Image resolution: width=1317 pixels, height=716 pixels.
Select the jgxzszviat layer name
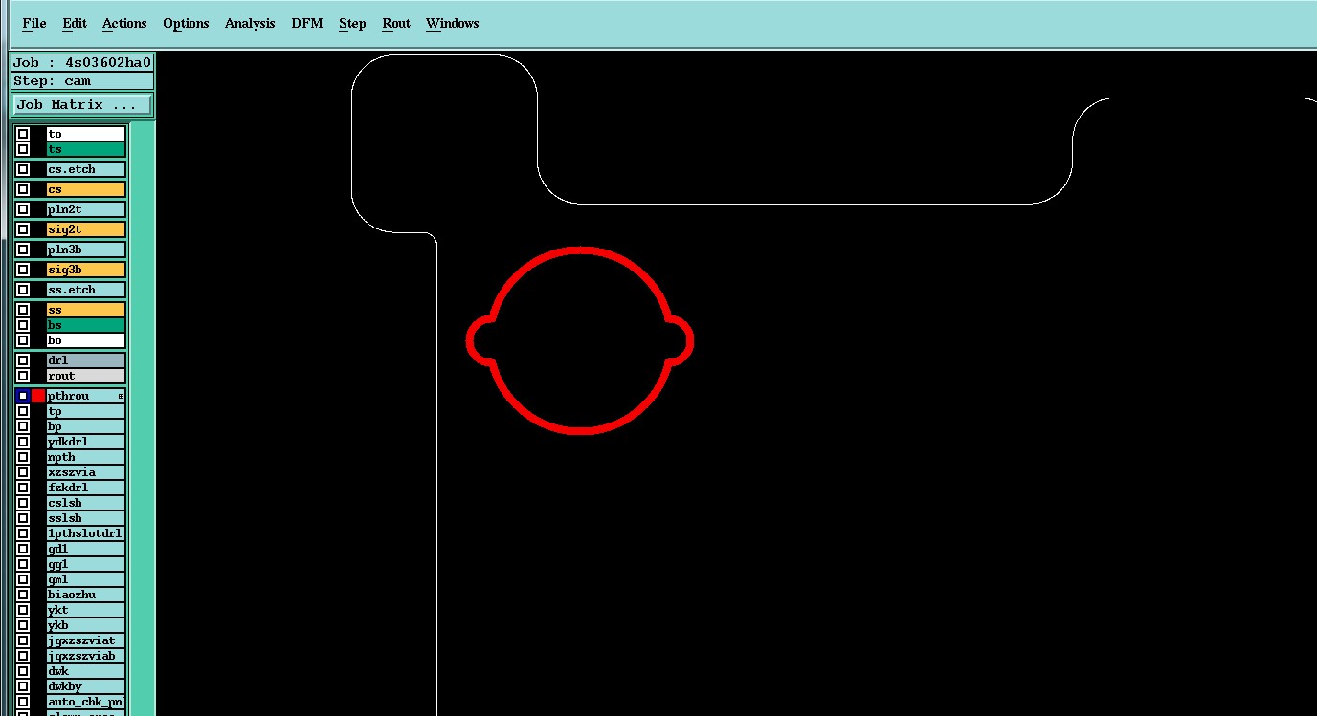point(86,640)
